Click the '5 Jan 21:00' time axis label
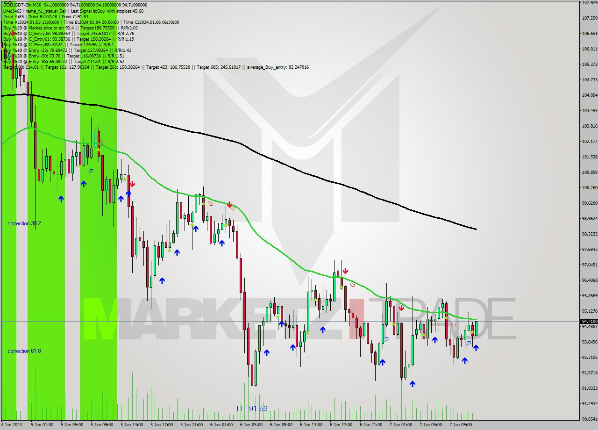Image resolution: width=598 pixels, height=430 pixels. click(x=192, y=425)
